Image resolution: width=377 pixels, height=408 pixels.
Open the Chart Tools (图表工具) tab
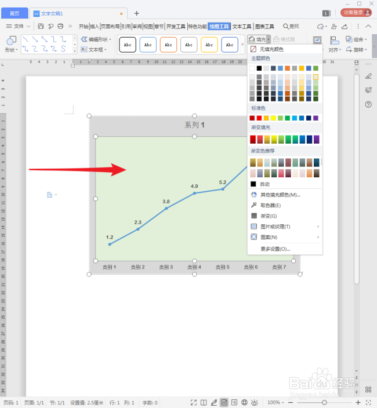[x=264, y=26]
